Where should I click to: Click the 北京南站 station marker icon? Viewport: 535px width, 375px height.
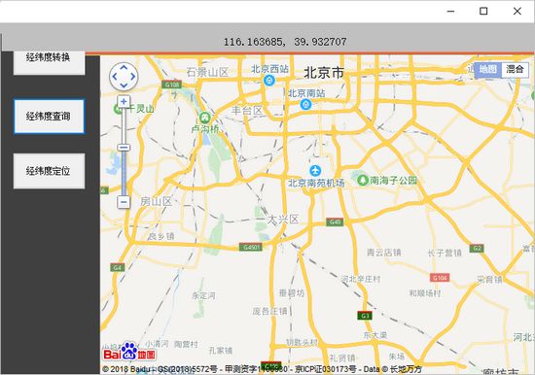click(306, 104)
